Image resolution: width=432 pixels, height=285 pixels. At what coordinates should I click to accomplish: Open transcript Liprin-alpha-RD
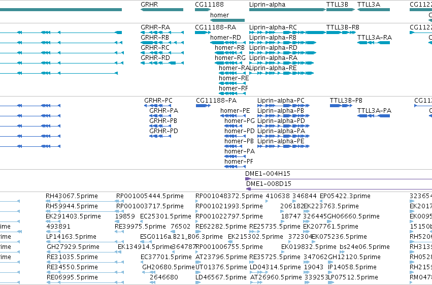pos(273,48)
